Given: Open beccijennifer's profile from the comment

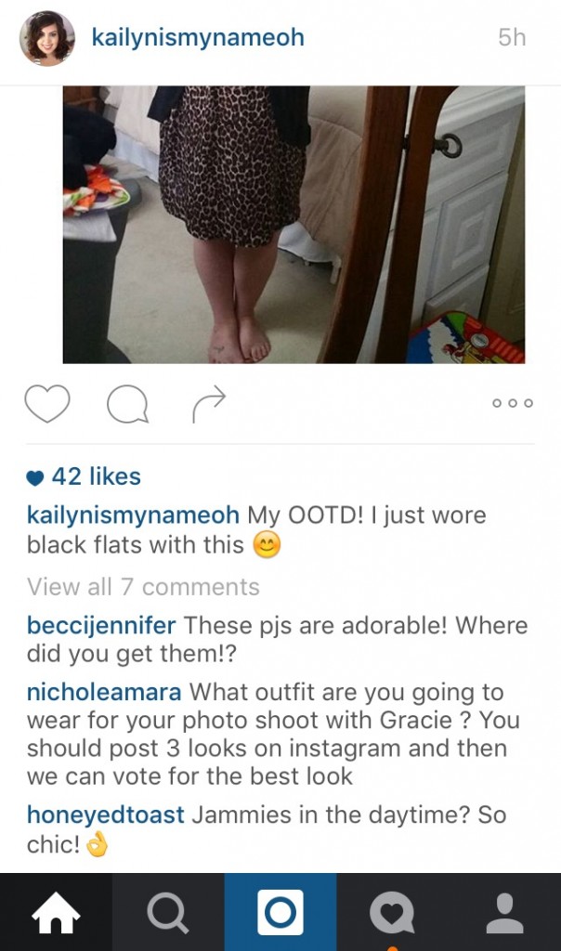Looking at the screenshot, I should coord(101,625).
